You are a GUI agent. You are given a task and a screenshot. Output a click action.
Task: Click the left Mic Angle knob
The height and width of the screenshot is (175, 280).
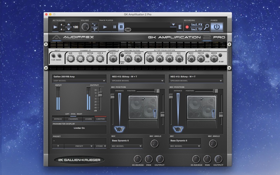pos(154,143)
